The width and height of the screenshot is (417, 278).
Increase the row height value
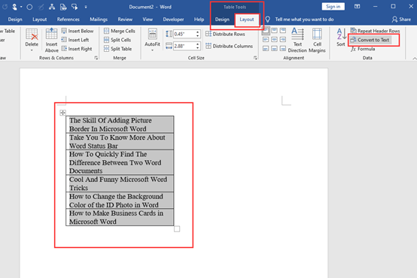point(198,32)
